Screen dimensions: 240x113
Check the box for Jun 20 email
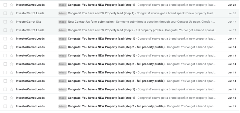pyautogui.click(x=5, y=13)
